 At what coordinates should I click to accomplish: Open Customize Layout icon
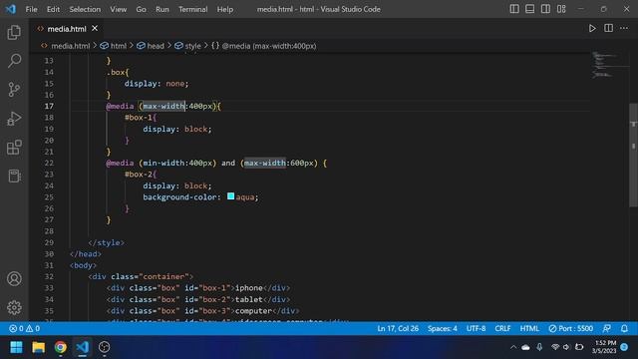561,9
